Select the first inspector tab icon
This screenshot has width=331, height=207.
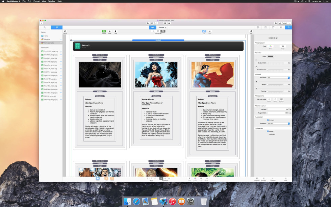tap(258, 27)
